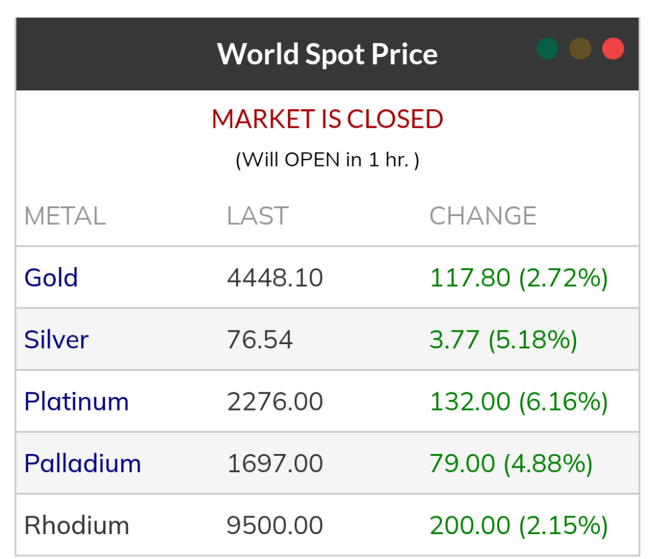Open the Gold metal link
655x559 pixels.
51,278
